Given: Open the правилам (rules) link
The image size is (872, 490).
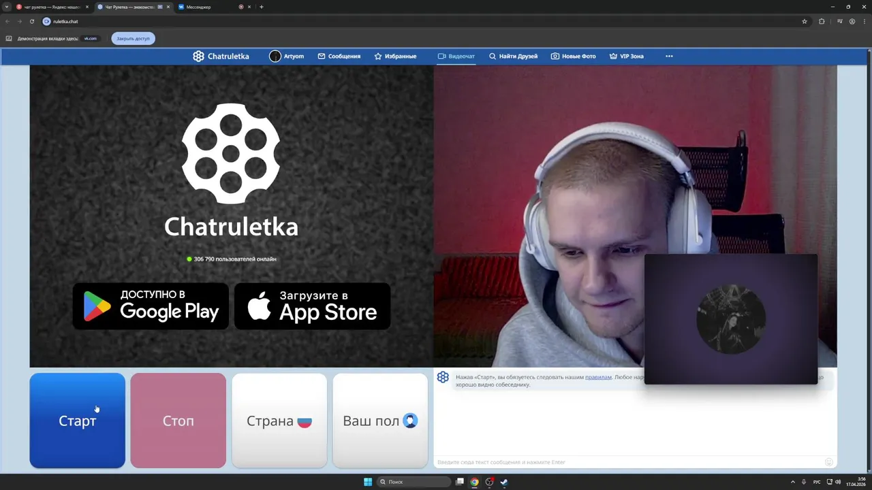Looking at the screenshot, I should coord(598,377).
